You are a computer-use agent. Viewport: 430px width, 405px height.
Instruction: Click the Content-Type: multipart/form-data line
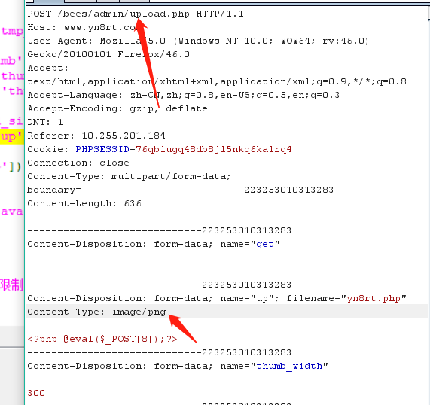click(130, 176)
